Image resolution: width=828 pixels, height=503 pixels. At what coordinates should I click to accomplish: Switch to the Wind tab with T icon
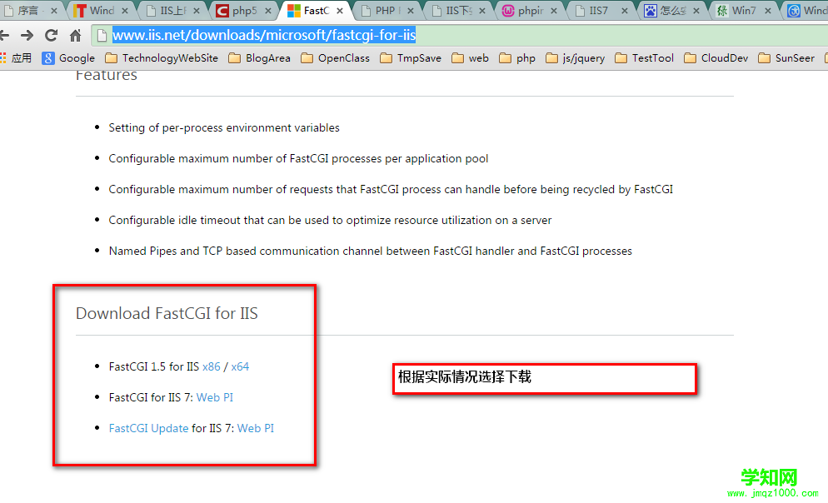[x=100, y=11]
